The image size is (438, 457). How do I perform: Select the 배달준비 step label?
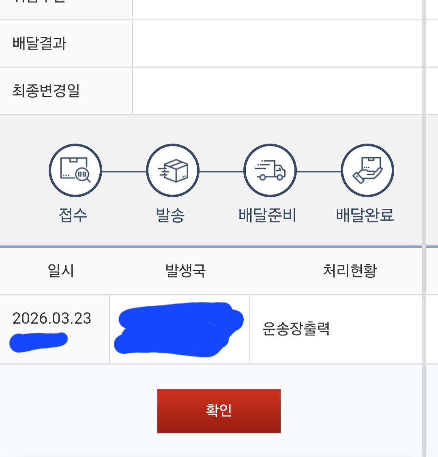pyautogui.click(x=268, y=215)
